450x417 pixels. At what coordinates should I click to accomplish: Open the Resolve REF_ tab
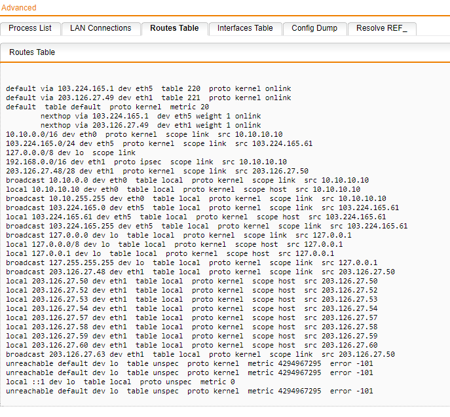point(382,28)
